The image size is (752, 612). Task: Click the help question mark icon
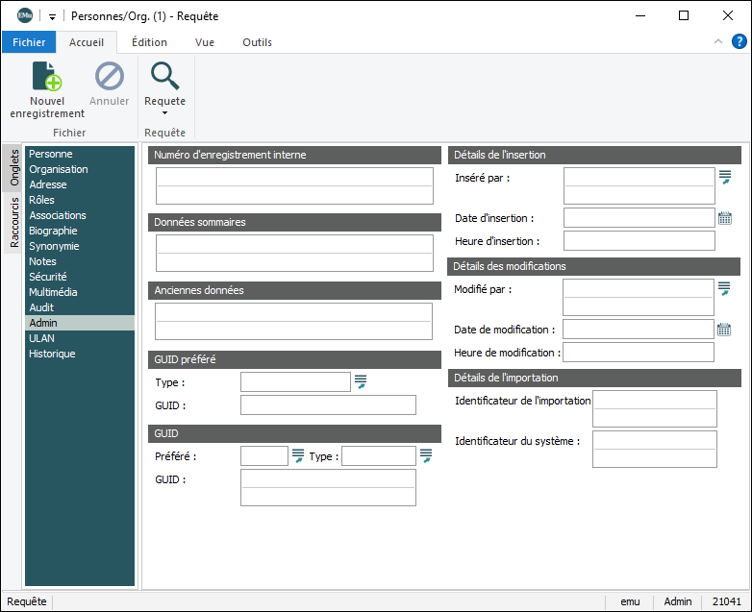739,41
